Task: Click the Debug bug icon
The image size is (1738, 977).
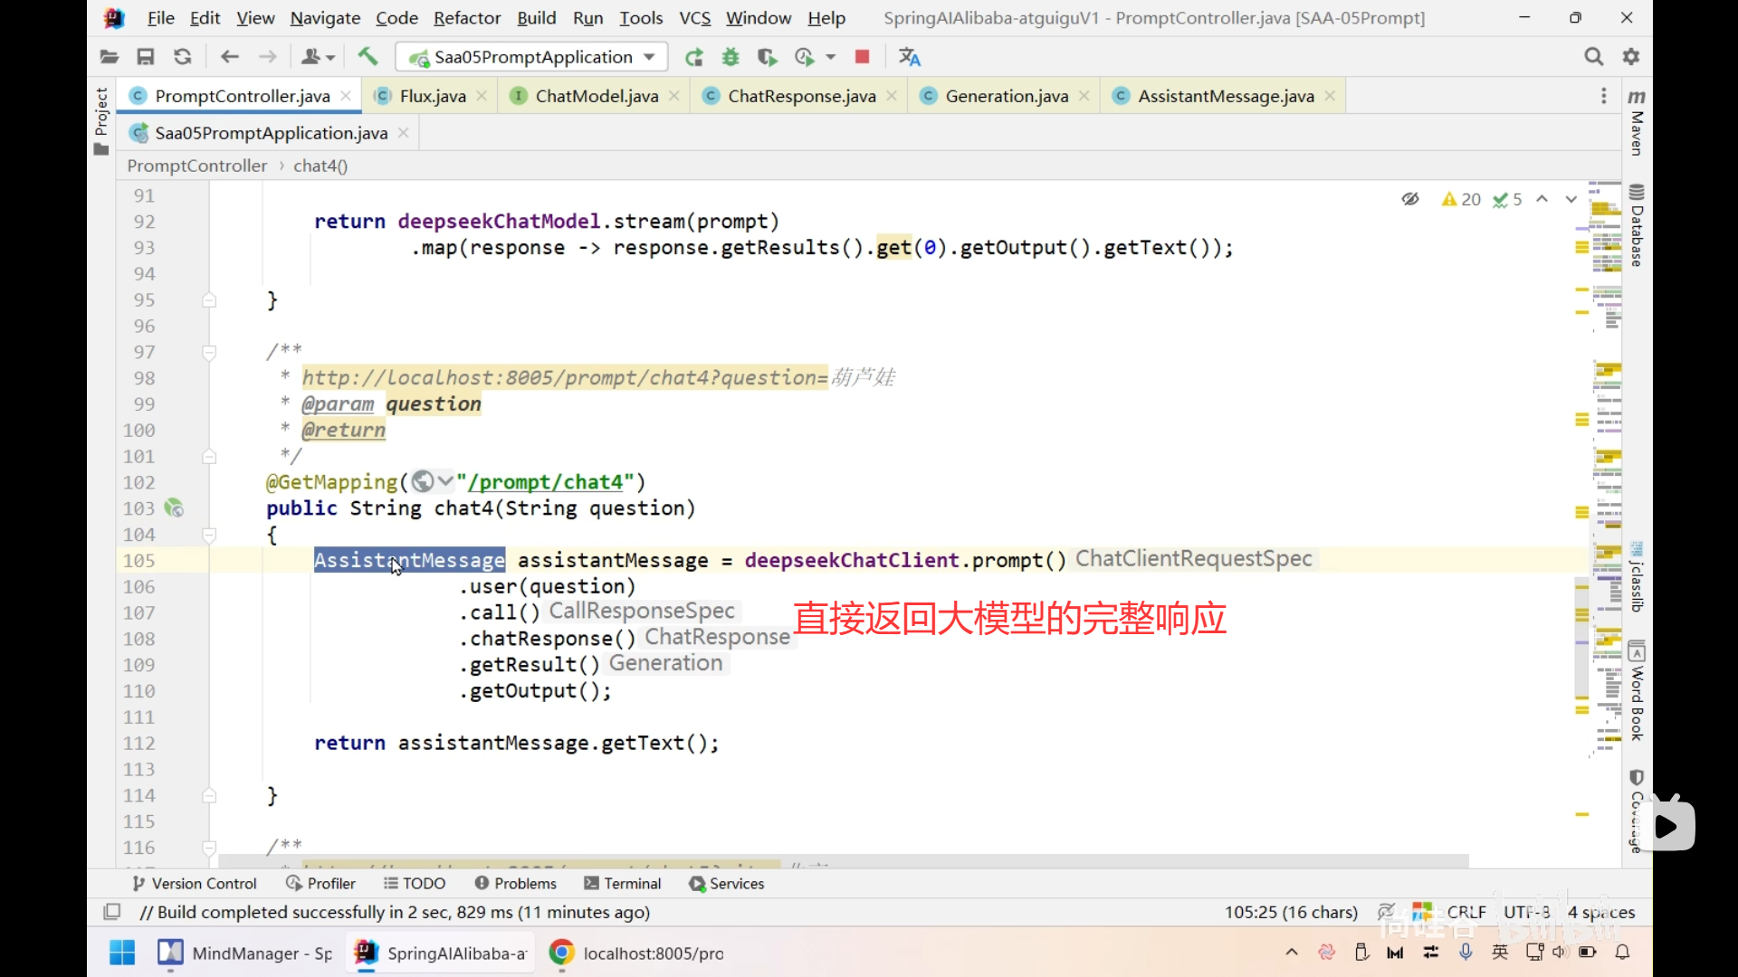Action: click(731, 57)
